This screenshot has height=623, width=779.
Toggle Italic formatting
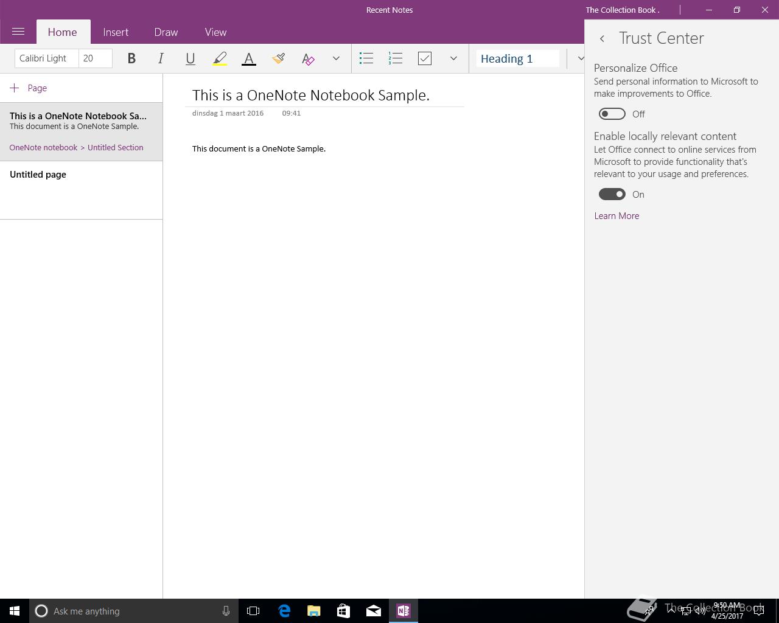pyautogui.click(x=161, y=58)
